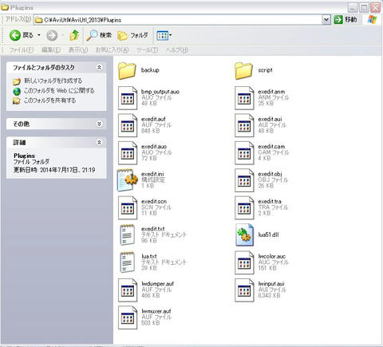383x347 pixels.
Task: Open the File menu
Action: [21, 49]
